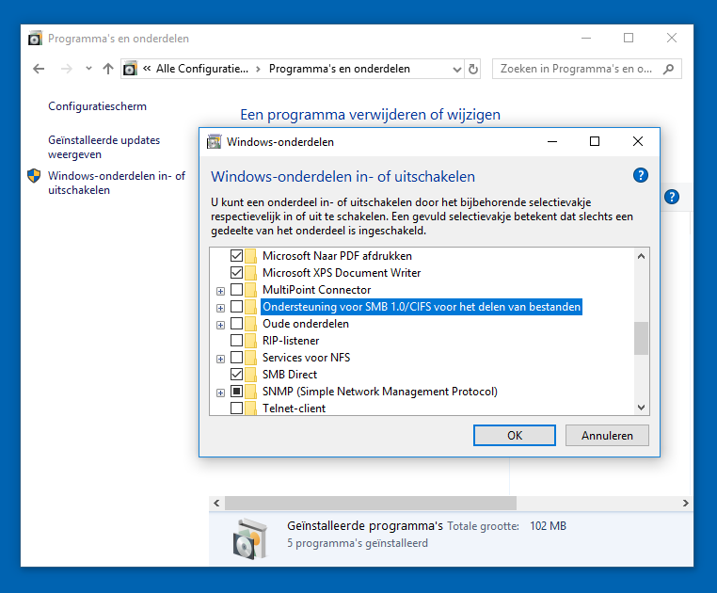Confirm with the OK button
Image resolution: width=717 pixels, height=593 pixels.
pos(515,435)
